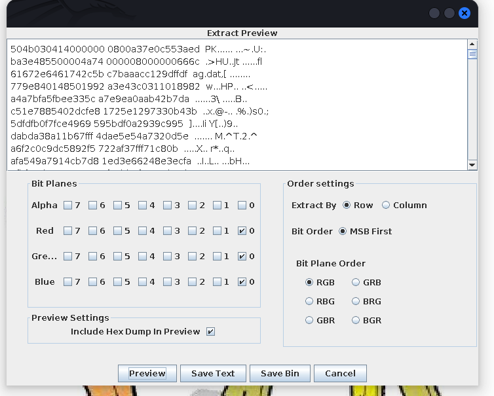Choose BRG bit plane order

click(x=356, y=301)
